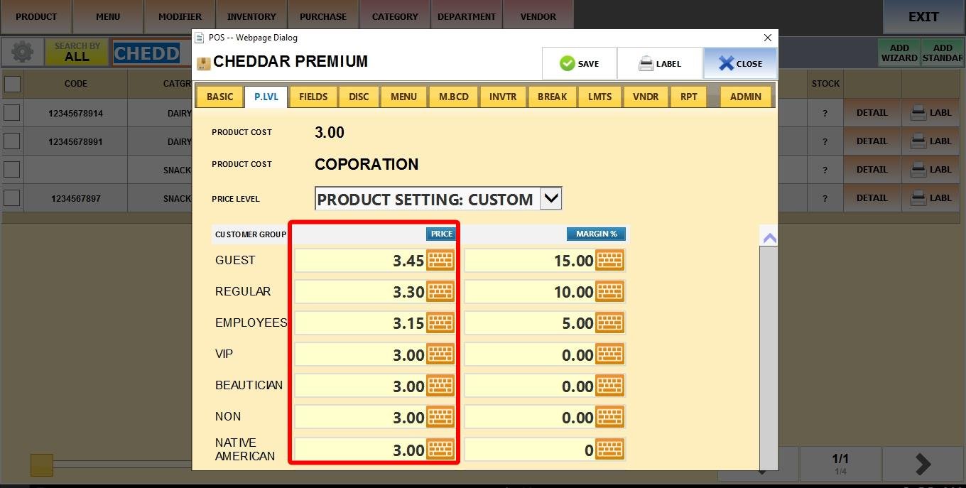The height and width of the screenshot is (488, 966).
Task: Switch to the INVTR tab
Action: (x=502, y=97)
